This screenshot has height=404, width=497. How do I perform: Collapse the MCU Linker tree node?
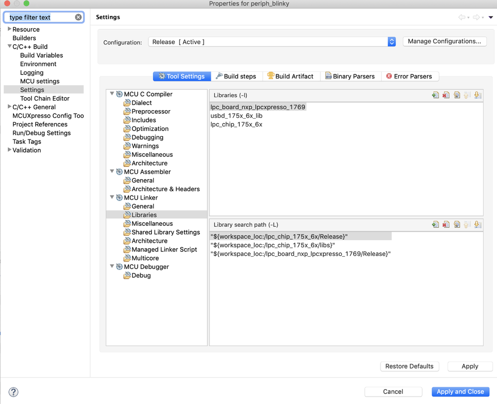point(112,197)
